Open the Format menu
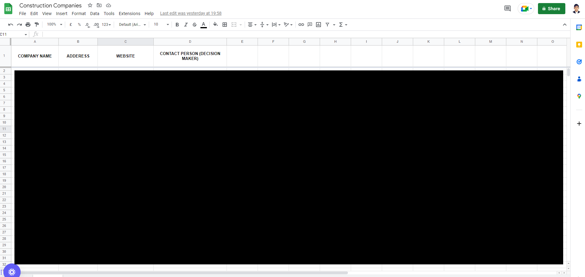The width and height of the screenshot is (585, 277). pyautogui.click(x=79, y=14)
